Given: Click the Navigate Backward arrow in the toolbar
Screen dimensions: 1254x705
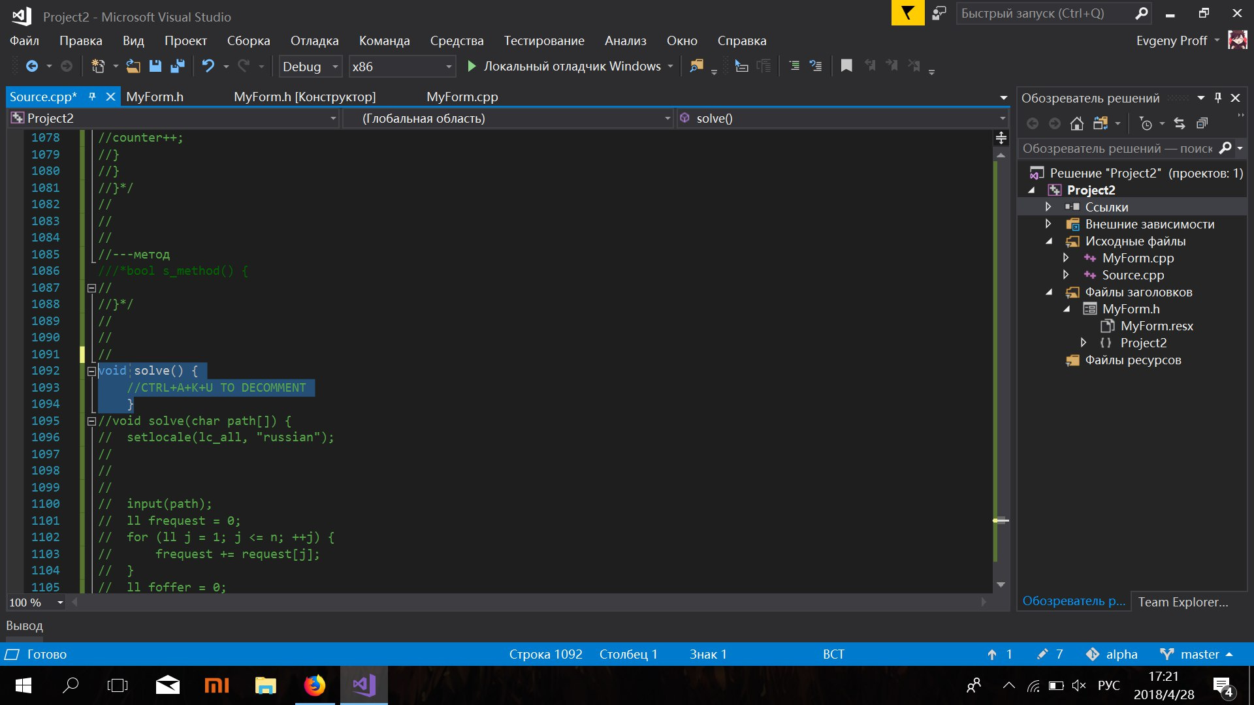Looking at the screenshot, I should (31, 66).
